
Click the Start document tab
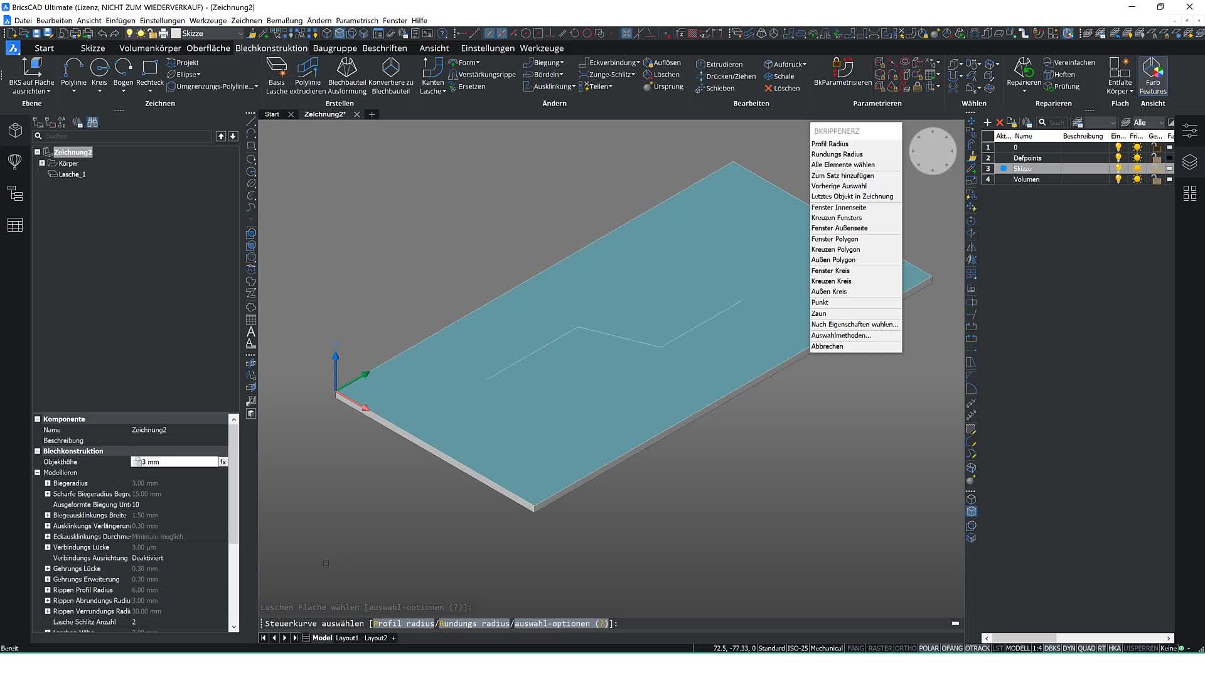pos(272,114)
